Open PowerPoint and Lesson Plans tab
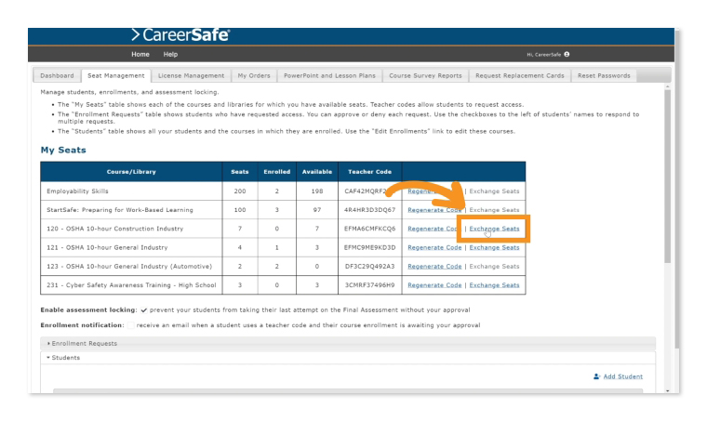This screenshot has height=421, width=707. [x=329, y=75]
